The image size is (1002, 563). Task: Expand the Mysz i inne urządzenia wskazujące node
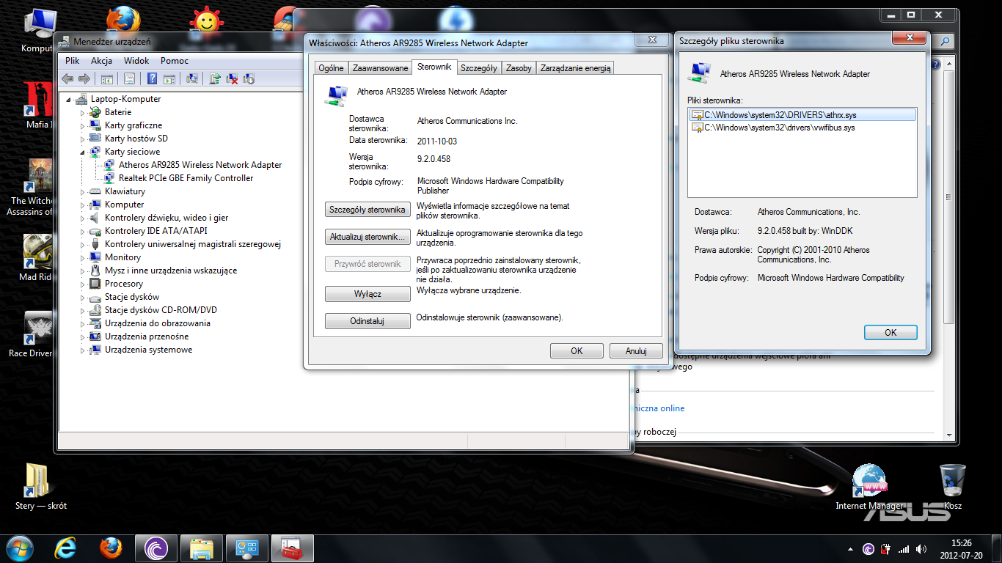[x=83, y=271]
